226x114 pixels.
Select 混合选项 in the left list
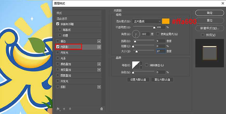coord(62,19)
